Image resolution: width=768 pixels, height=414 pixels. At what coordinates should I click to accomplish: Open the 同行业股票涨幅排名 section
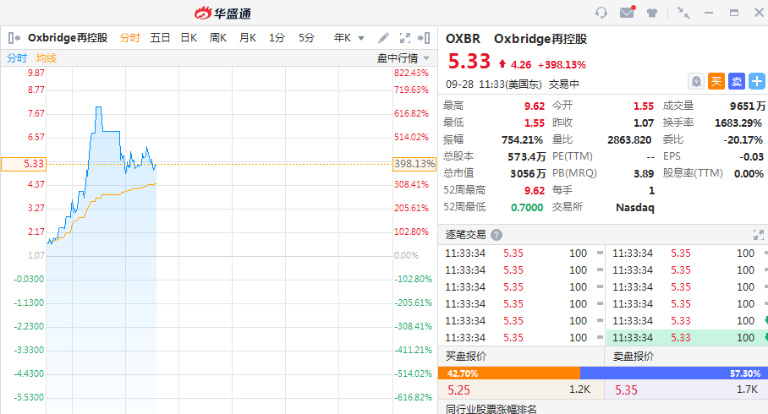[x=491, y=409]
